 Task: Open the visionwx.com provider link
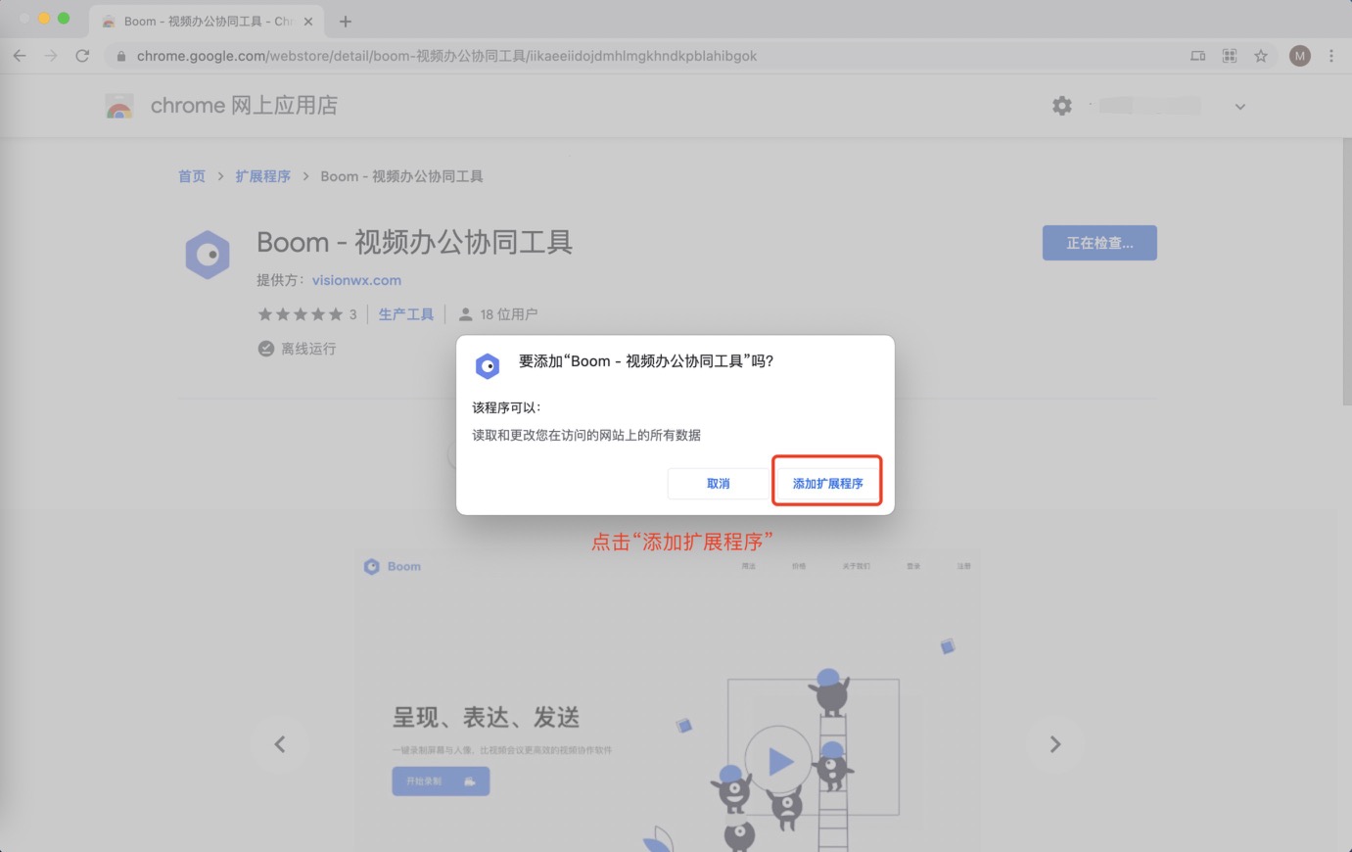pyautogui.click(x=356, y=280)
